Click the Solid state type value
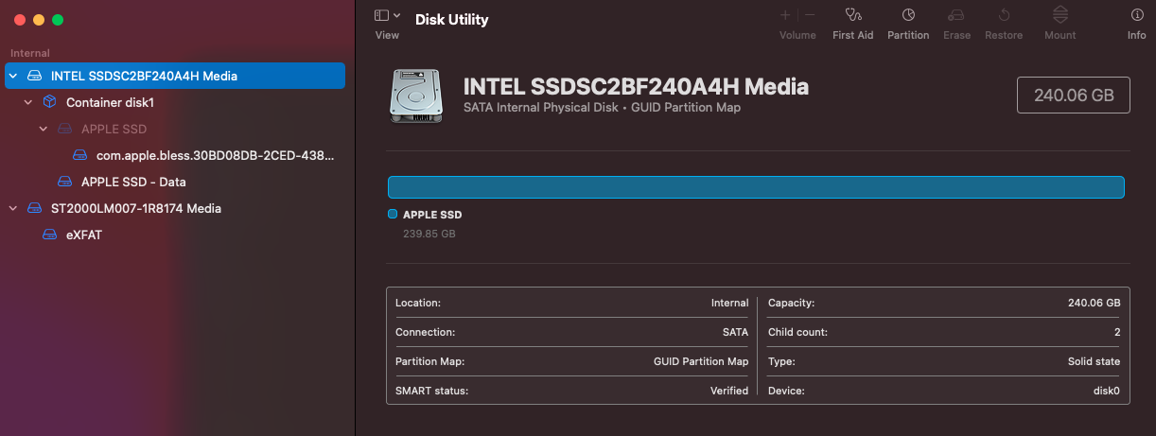1156x436 pixels. tap(1095, 361)
